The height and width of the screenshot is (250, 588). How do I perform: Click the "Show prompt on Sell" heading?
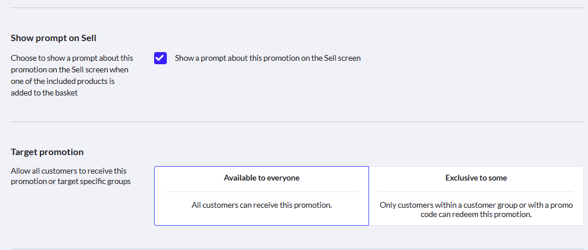[53, 38]
